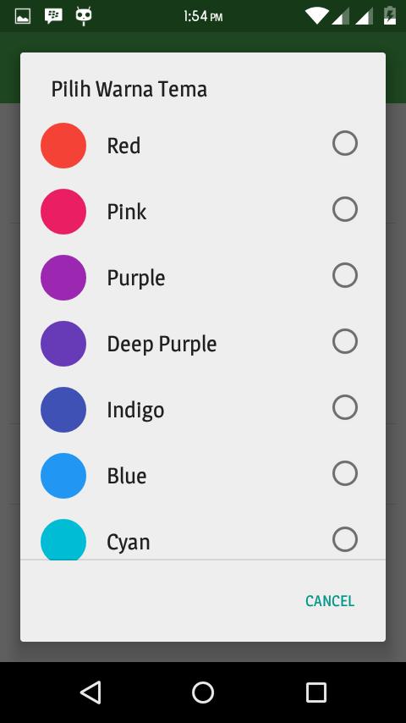Tap the cyan color circle
This screenshot has width=406, height=723.
pos(63,539)
